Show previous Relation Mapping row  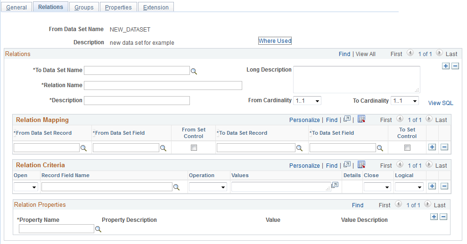click(x=400, y=119)
